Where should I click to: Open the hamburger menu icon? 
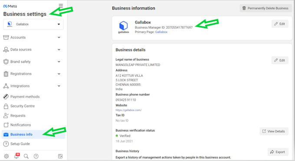61,6
